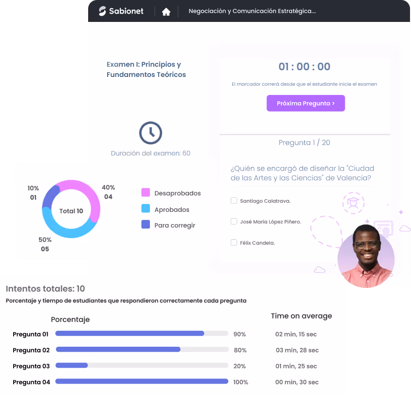
Task: Check the José María López Piñero box
Action: tap(234, 221)
